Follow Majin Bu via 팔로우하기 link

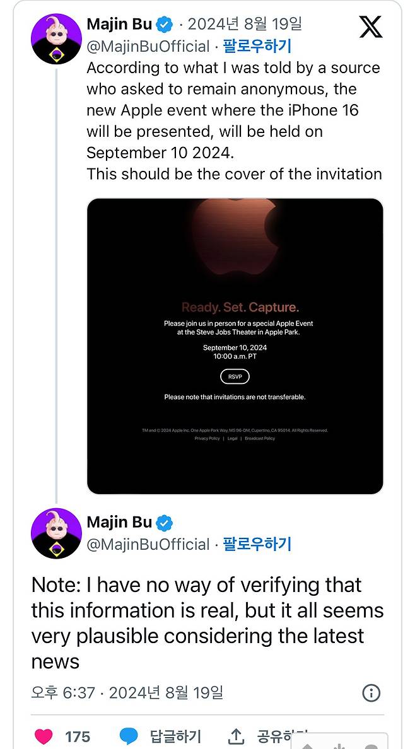[x=256, y=47]
